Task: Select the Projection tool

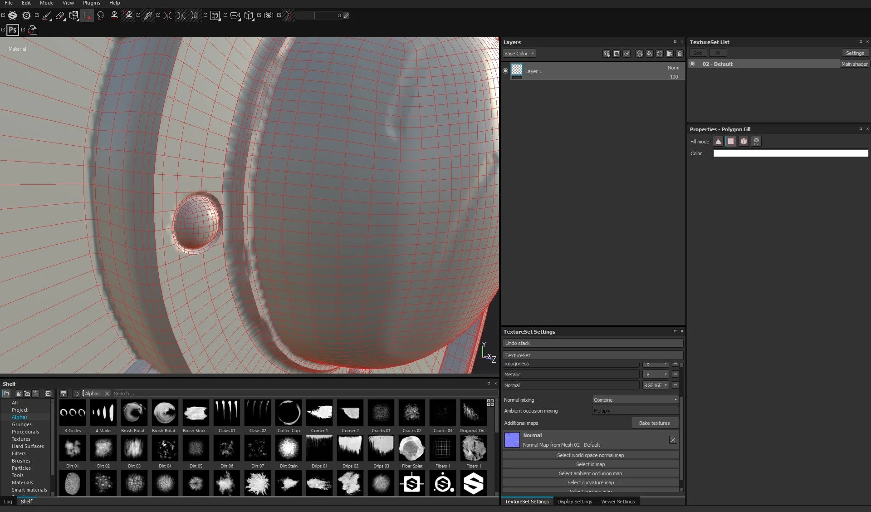Action: (x=74, y=15)
